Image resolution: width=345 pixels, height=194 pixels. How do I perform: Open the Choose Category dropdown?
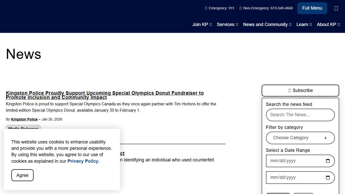pyautogui.click(x=300, y=138)
